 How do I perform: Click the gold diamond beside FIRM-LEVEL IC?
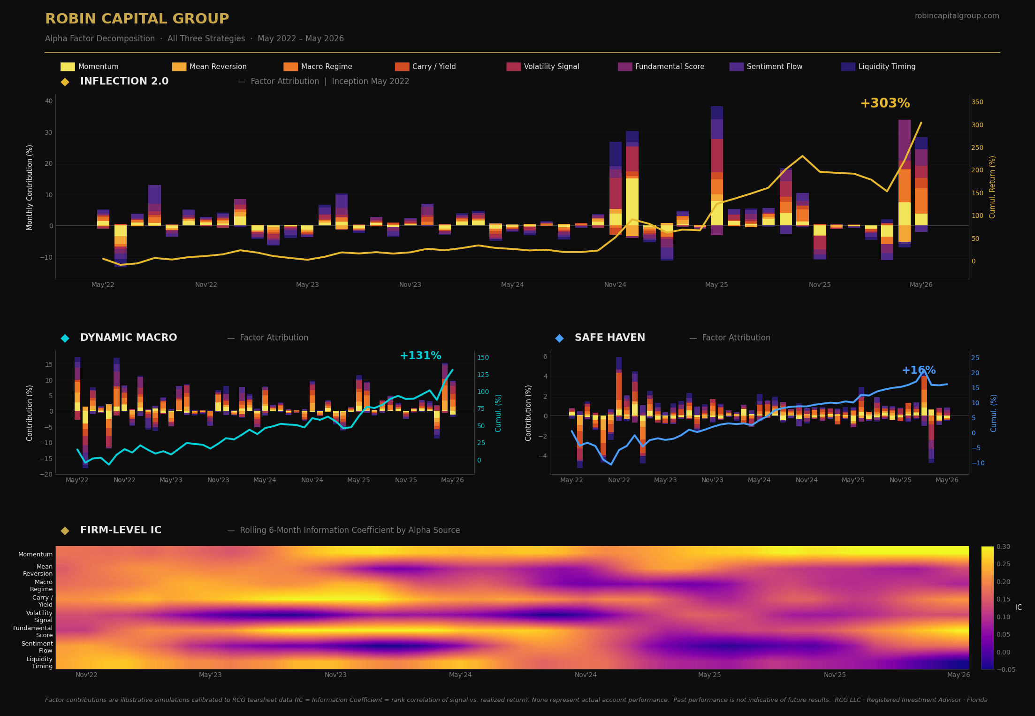tap(65, 531)
